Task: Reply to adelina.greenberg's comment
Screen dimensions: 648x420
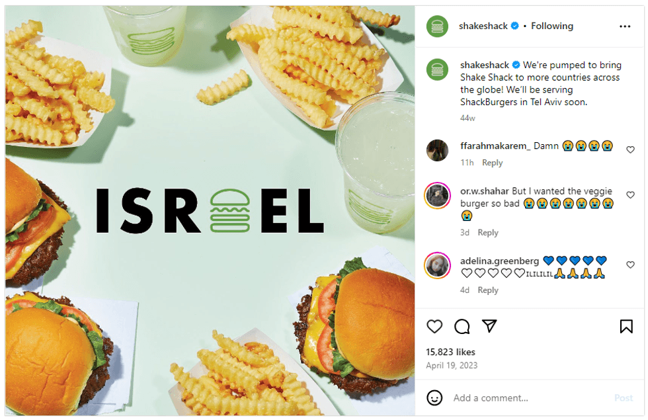Action: [x=488, y=290]
